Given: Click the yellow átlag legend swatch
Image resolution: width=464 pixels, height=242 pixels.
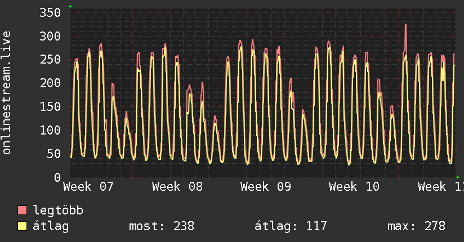Looking at the screenshot, I should (x=23, y=226).
